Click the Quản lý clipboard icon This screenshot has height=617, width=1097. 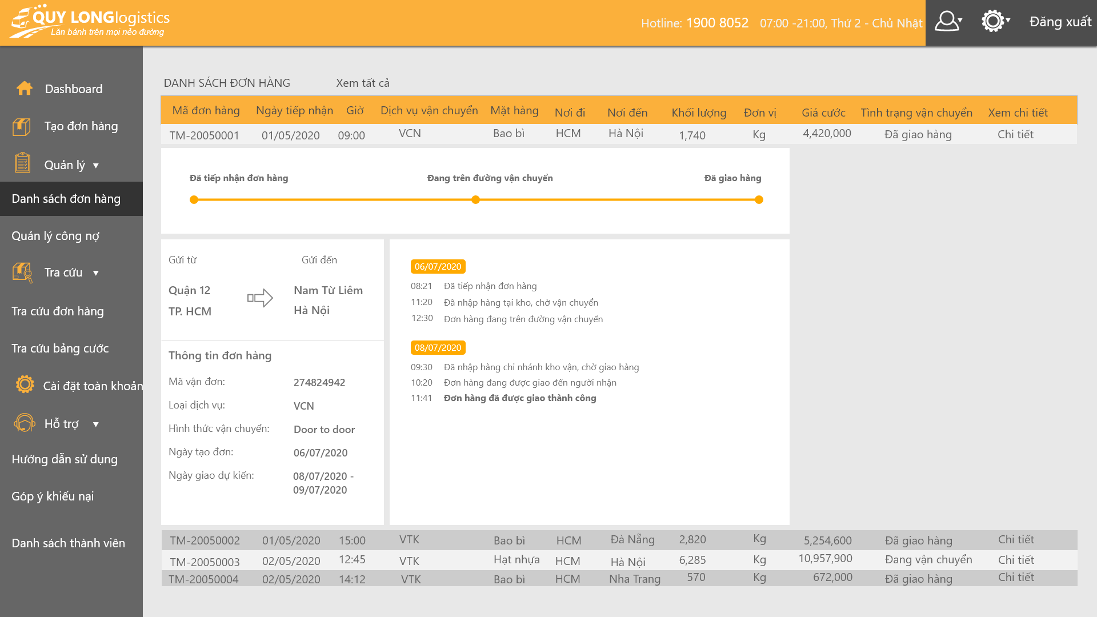coord(22,163)
